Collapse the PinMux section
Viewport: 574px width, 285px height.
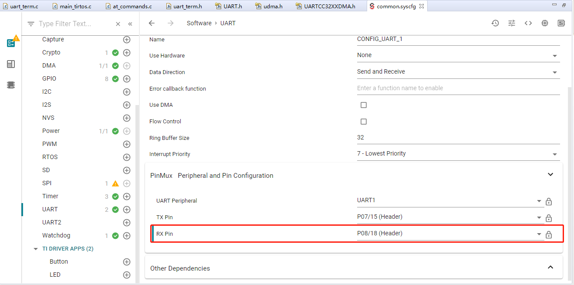coord(550,174)
